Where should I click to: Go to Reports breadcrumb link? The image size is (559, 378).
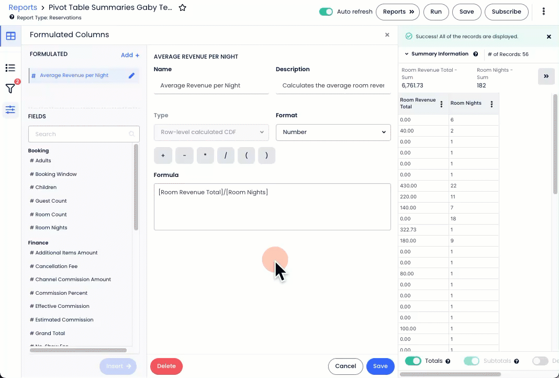pyautogui.click(x=23, y=7)
